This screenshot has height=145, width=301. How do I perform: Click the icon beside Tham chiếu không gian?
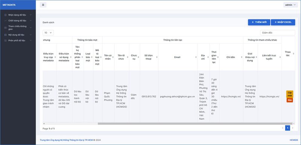point(5,28)
